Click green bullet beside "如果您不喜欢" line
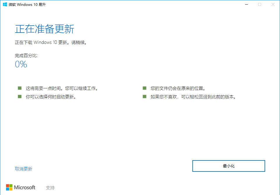 [144, 97]
